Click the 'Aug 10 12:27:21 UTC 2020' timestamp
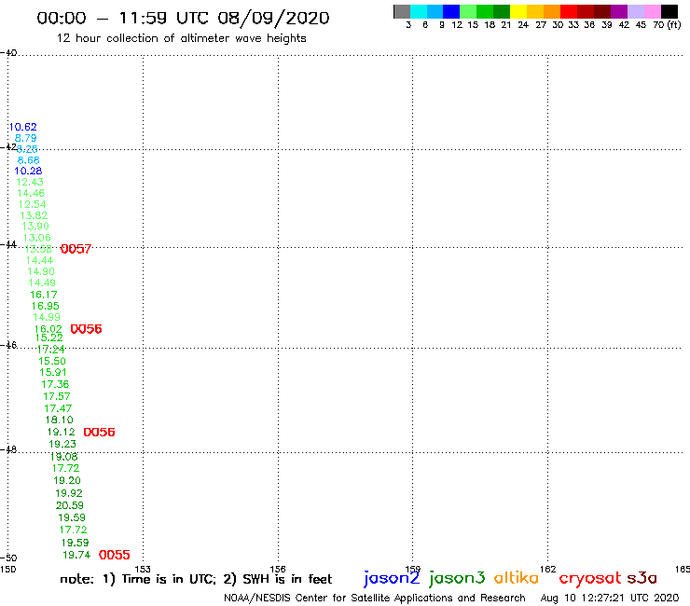The width and height of the screenshot is (690, 606). point(610,598)
